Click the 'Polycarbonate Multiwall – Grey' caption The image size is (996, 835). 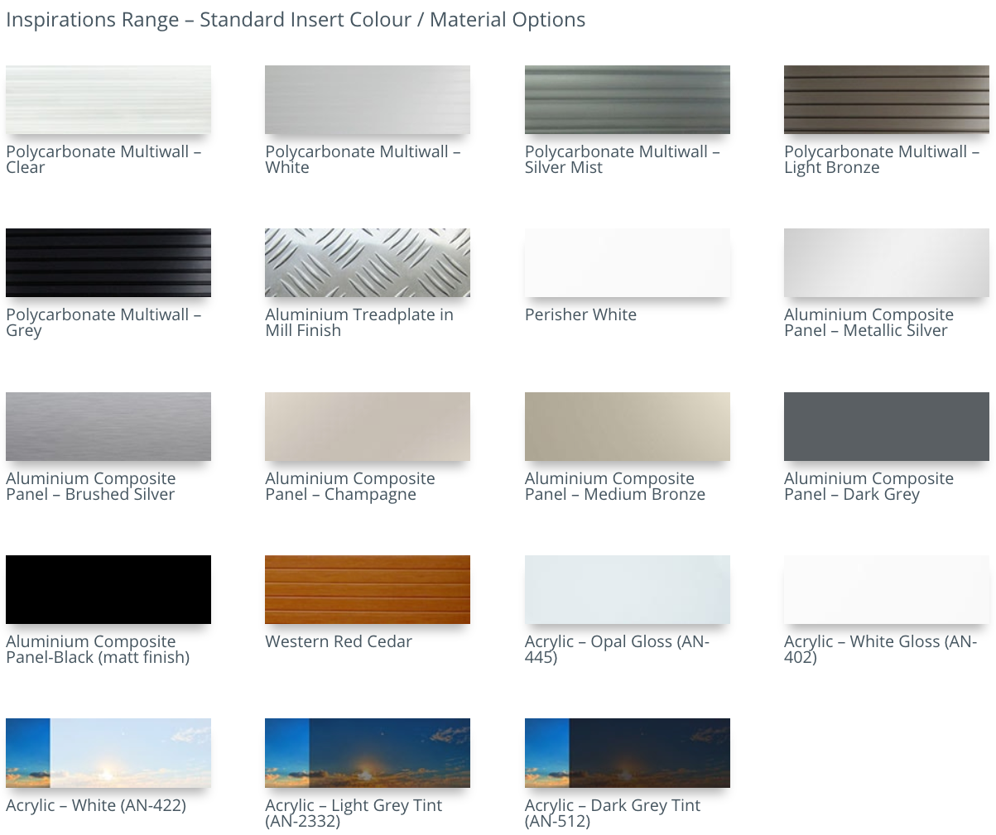(103, 322)
